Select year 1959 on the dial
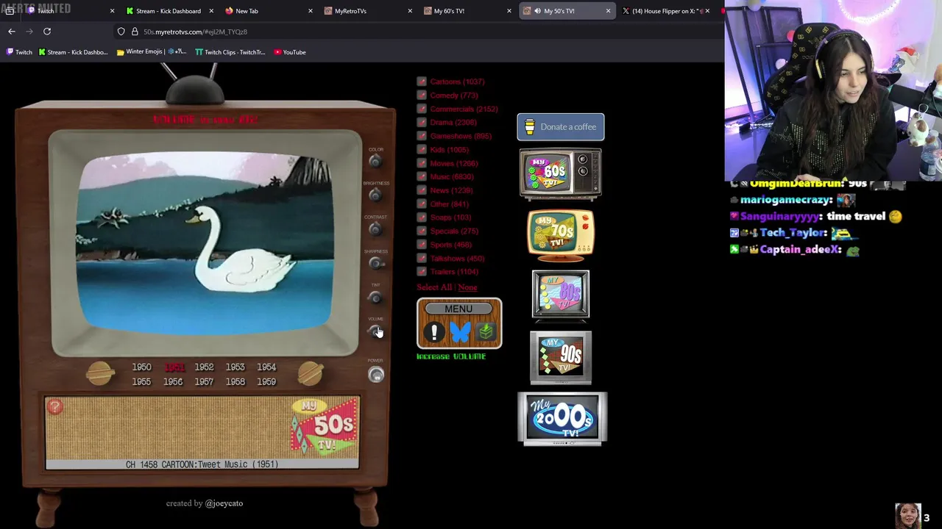The height and width of the screenshot is (529, 942). [266, 382]
